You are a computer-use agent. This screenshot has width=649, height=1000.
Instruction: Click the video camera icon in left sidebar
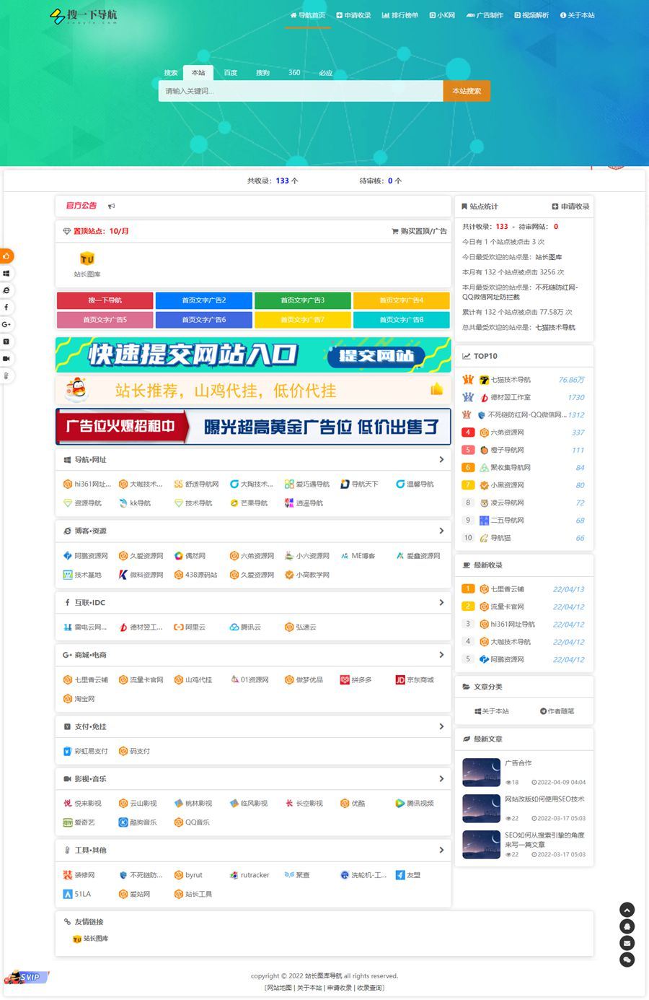point(6,358)
